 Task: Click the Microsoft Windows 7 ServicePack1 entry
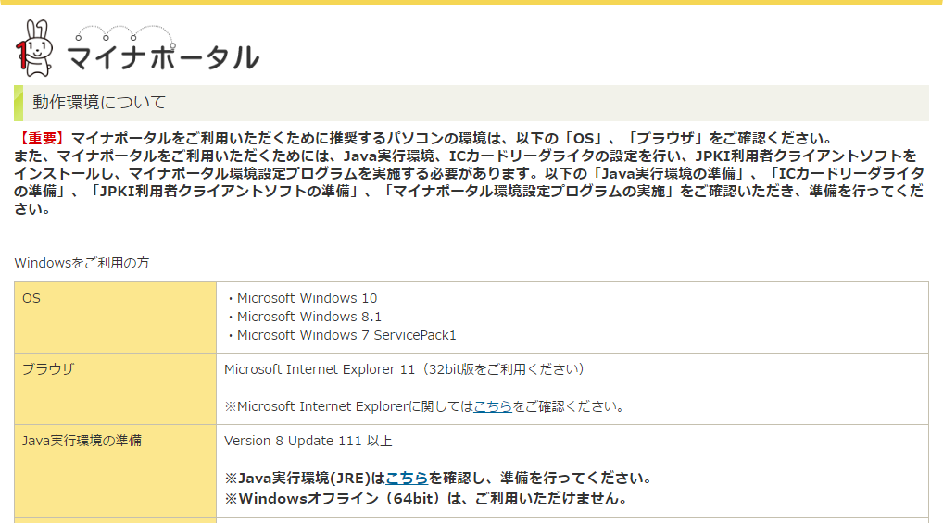click(346, 335)
